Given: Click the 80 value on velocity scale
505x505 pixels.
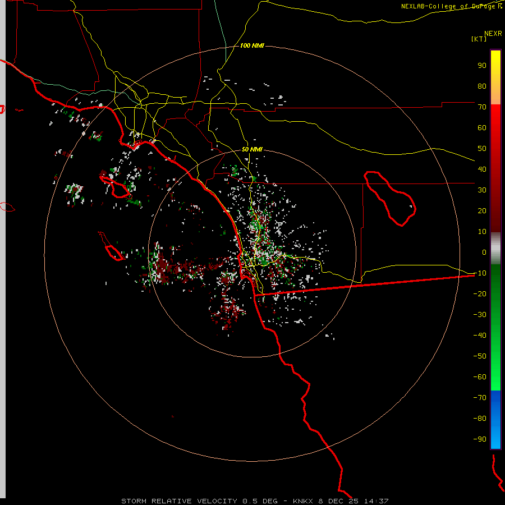Looking at the screenshot, I should pyautogui.click(x=482, y=86).
